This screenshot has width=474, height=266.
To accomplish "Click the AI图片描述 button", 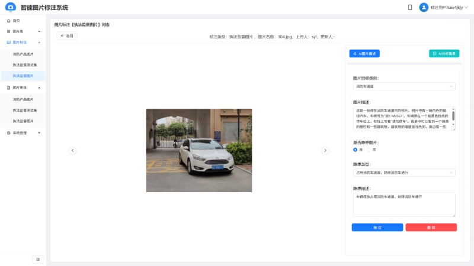I will pyautogui.click(x=364, y=53).
